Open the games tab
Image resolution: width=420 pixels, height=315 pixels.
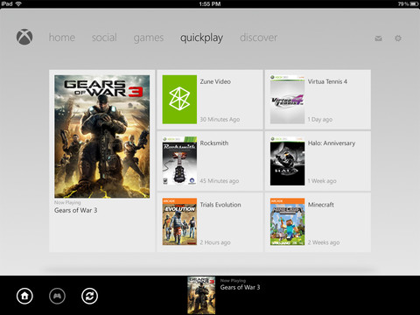click(x=149, y=38)
